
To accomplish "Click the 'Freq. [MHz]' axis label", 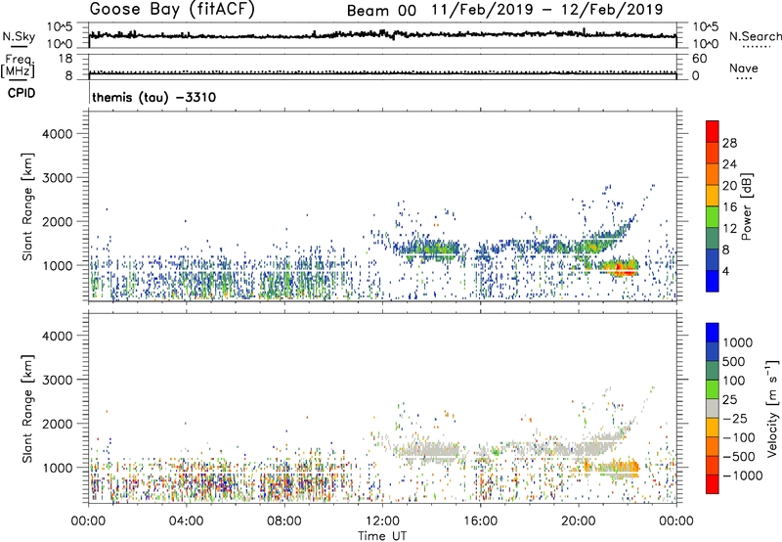I will (x=18, y=67).
